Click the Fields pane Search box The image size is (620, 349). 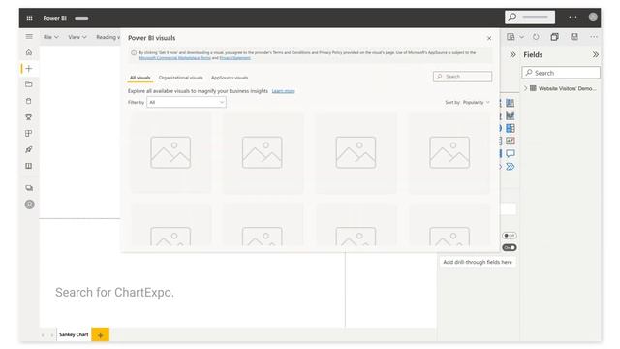point(561,73)
